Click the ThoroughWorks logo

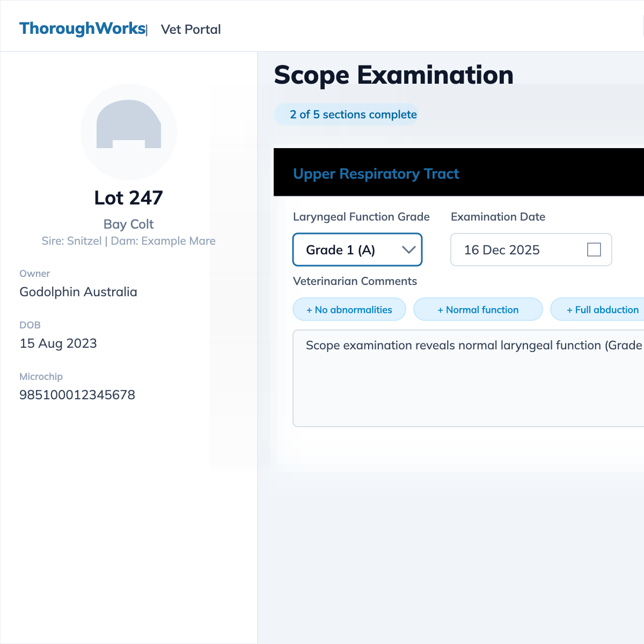[82, 28]
